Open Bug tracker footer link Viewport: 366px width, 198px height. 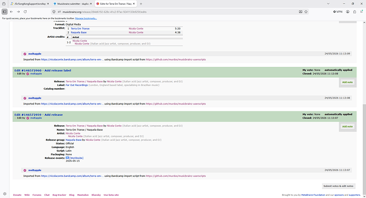59,195
